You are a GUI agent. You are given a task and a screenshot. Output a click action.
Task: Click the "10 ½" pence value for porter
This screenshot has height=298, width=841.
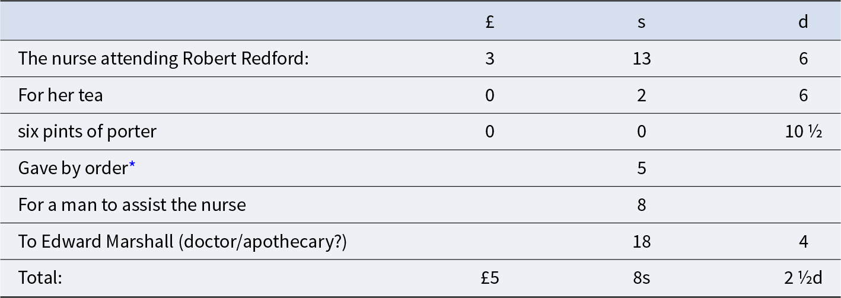point(803,132)
